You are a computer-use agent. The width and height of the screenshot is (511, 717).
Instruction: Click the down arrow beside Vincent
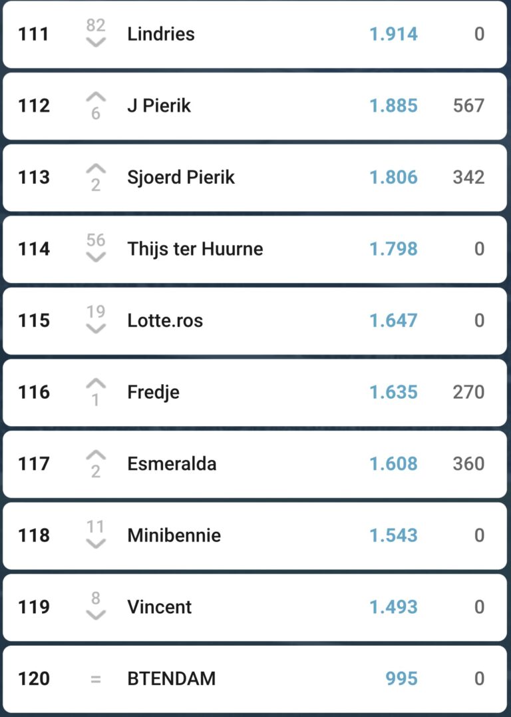[x=96, y=615]
